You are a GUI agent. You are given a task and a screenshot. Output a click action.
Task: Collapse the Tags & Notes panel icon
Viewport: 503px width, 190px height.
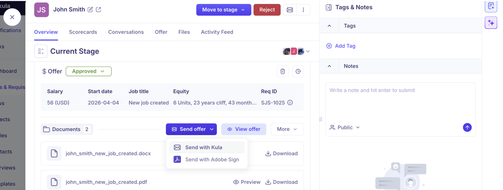click(x=329, y=8)
